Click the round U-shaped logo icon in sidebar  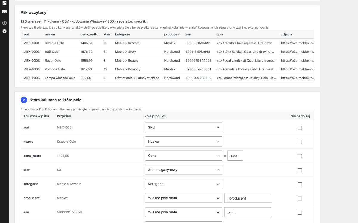click(4, 23)
